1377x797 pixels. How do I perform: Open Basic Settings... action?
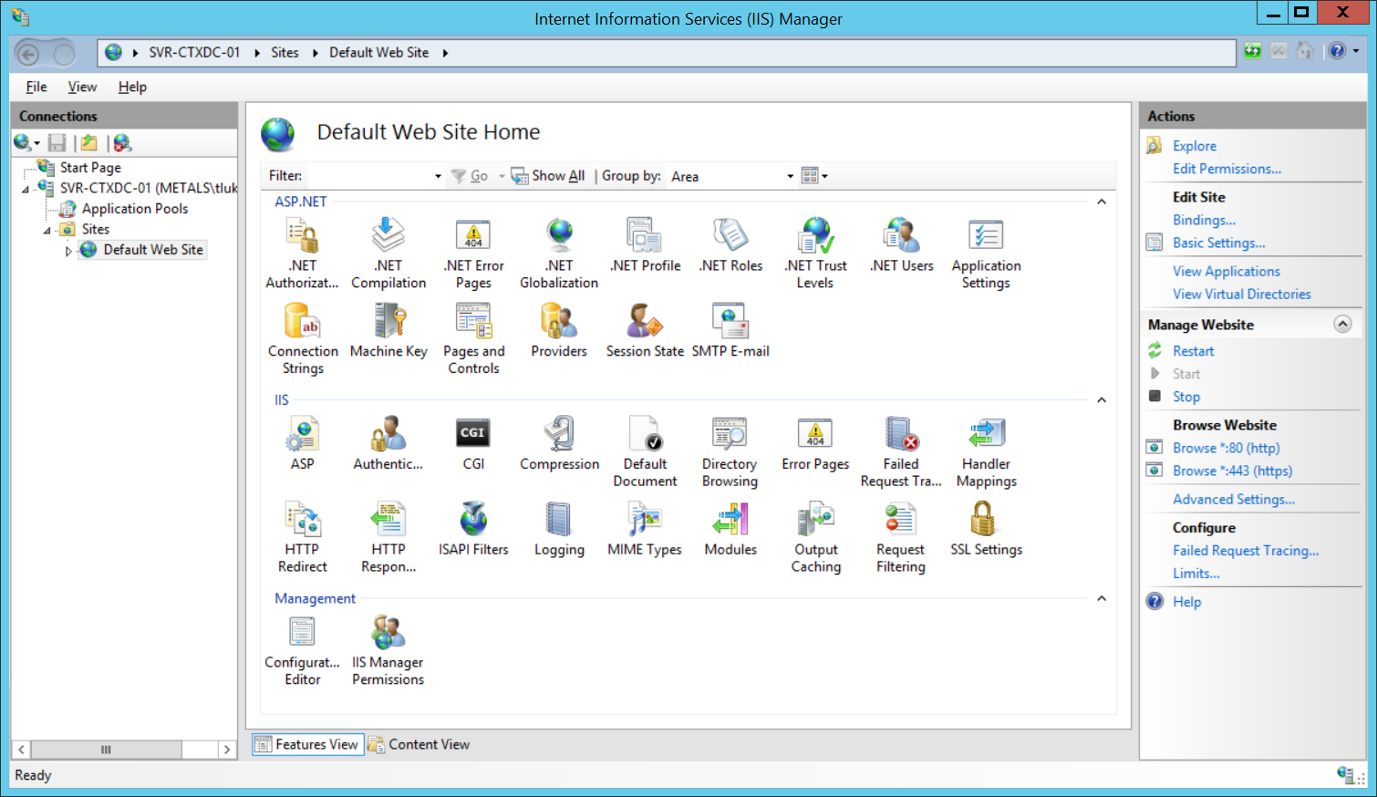click(x=1218, y=243)
